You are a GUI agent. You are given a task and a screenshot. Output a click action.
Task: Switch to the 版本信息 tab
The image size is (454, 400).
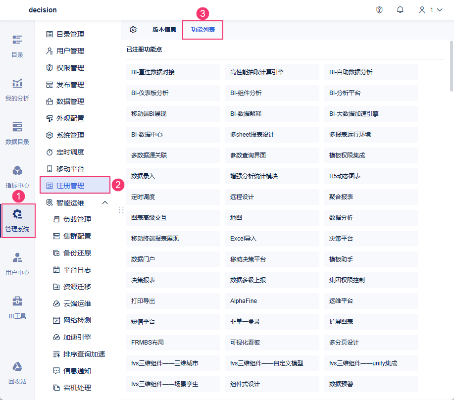pyautogui.click(x=164, y=30)
